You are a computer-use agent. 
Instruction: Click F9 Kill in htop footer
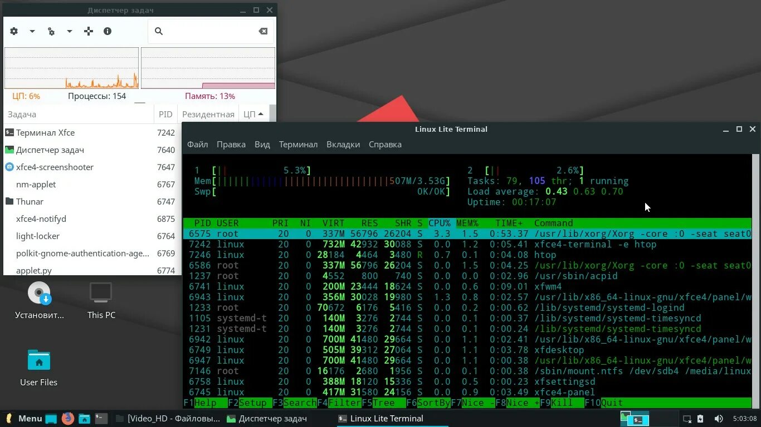(x=562, y=403)
